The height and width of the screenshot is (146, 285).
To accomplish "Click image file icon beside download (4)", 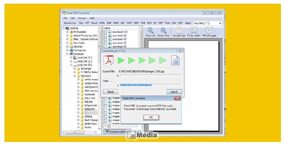I will click(110, 39).
